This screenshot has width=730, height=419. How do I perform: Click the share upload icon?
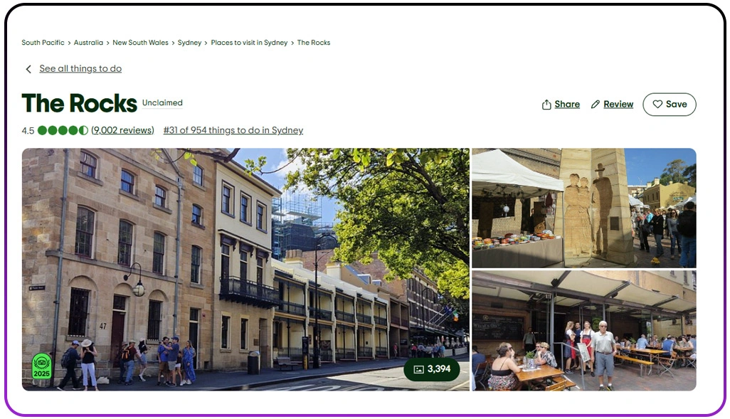pyautogui.click(x=546, y=105)
